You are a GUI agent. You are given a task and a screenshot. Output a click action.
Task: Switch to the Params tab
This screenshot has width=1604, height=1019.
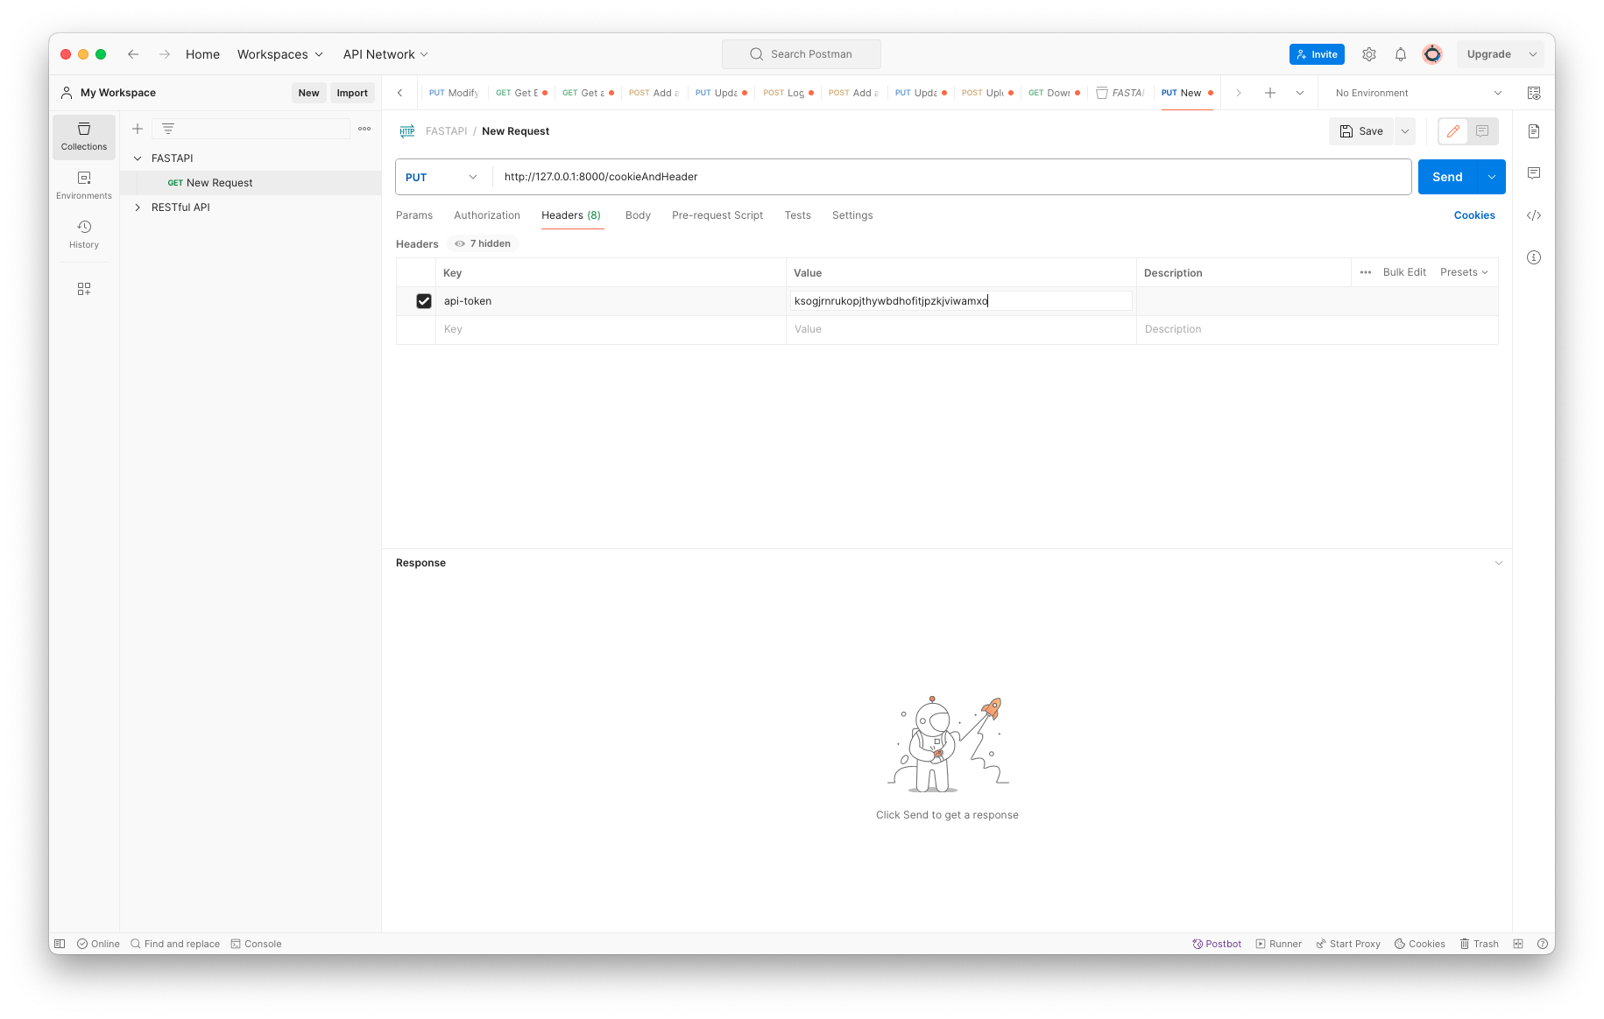pyautogui.click(x=414, y=215)
